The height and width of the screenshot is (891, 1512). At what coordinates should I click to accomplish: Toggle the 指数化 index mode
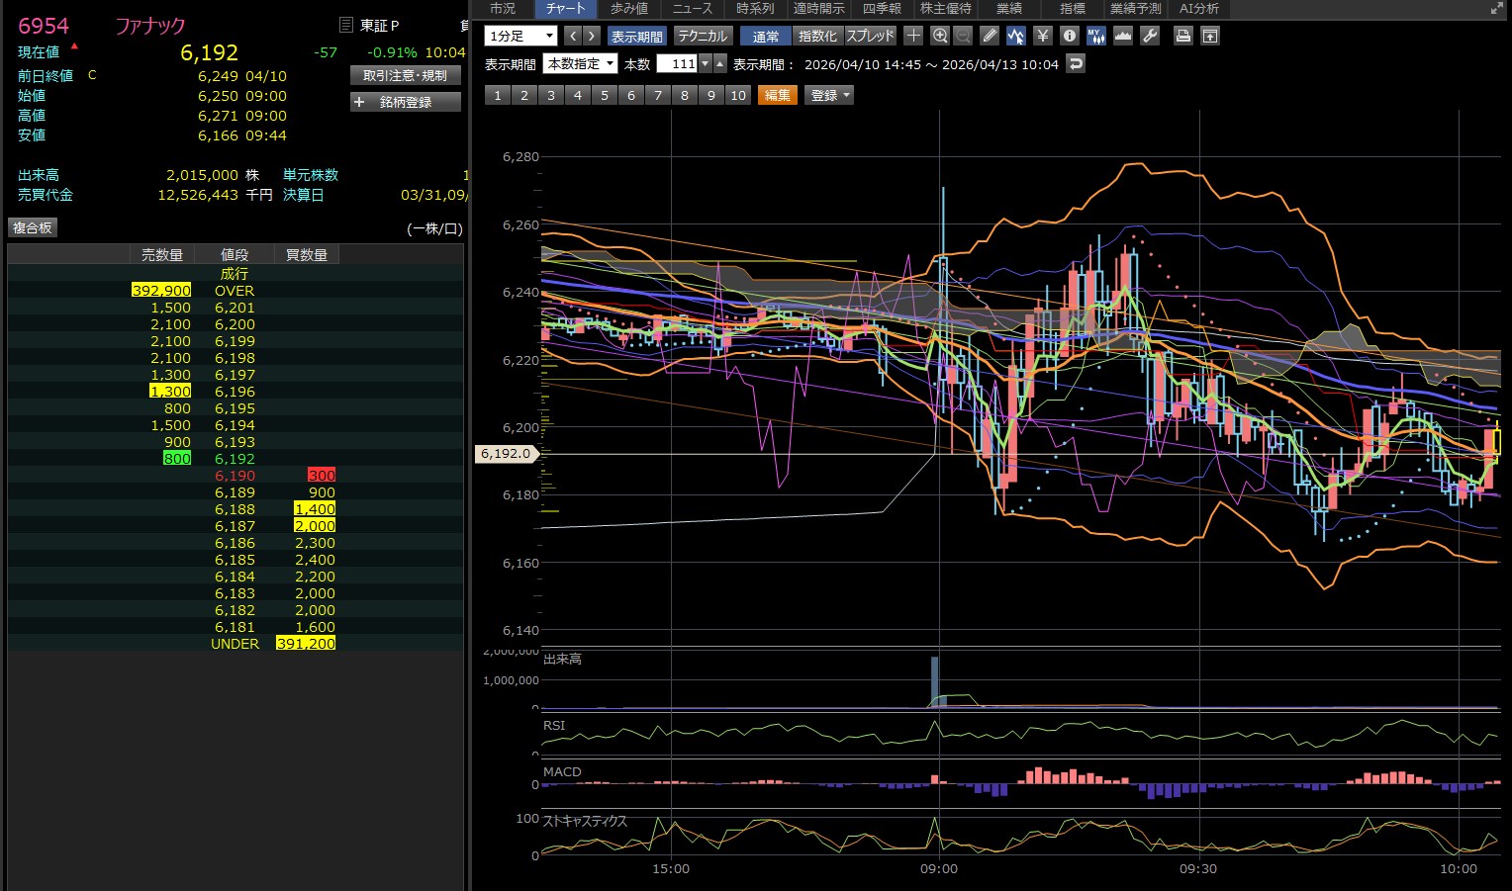coord(817,36)
